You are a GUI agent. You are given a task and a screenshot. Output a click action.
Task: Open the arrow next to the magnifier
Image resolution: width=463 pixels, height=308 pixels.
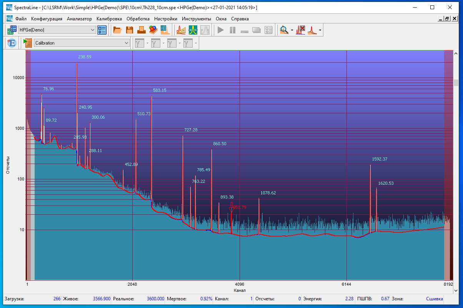coord(292,30)
